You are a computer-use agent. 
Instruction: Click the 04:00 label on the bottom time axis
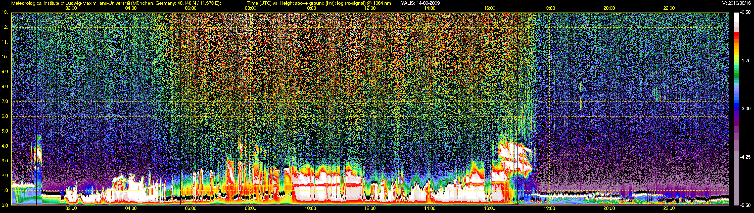click(131, 208)
